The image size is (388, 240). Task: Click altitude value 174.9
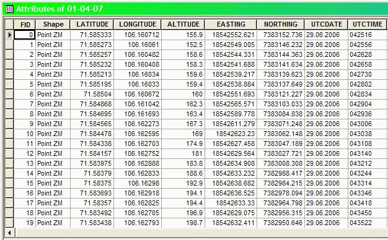click(194, 144)
